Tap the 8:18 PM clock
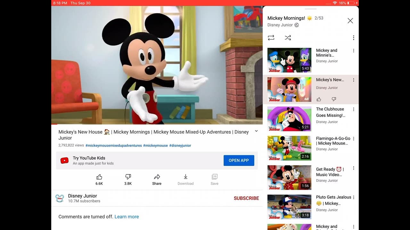 click(60, 3)
